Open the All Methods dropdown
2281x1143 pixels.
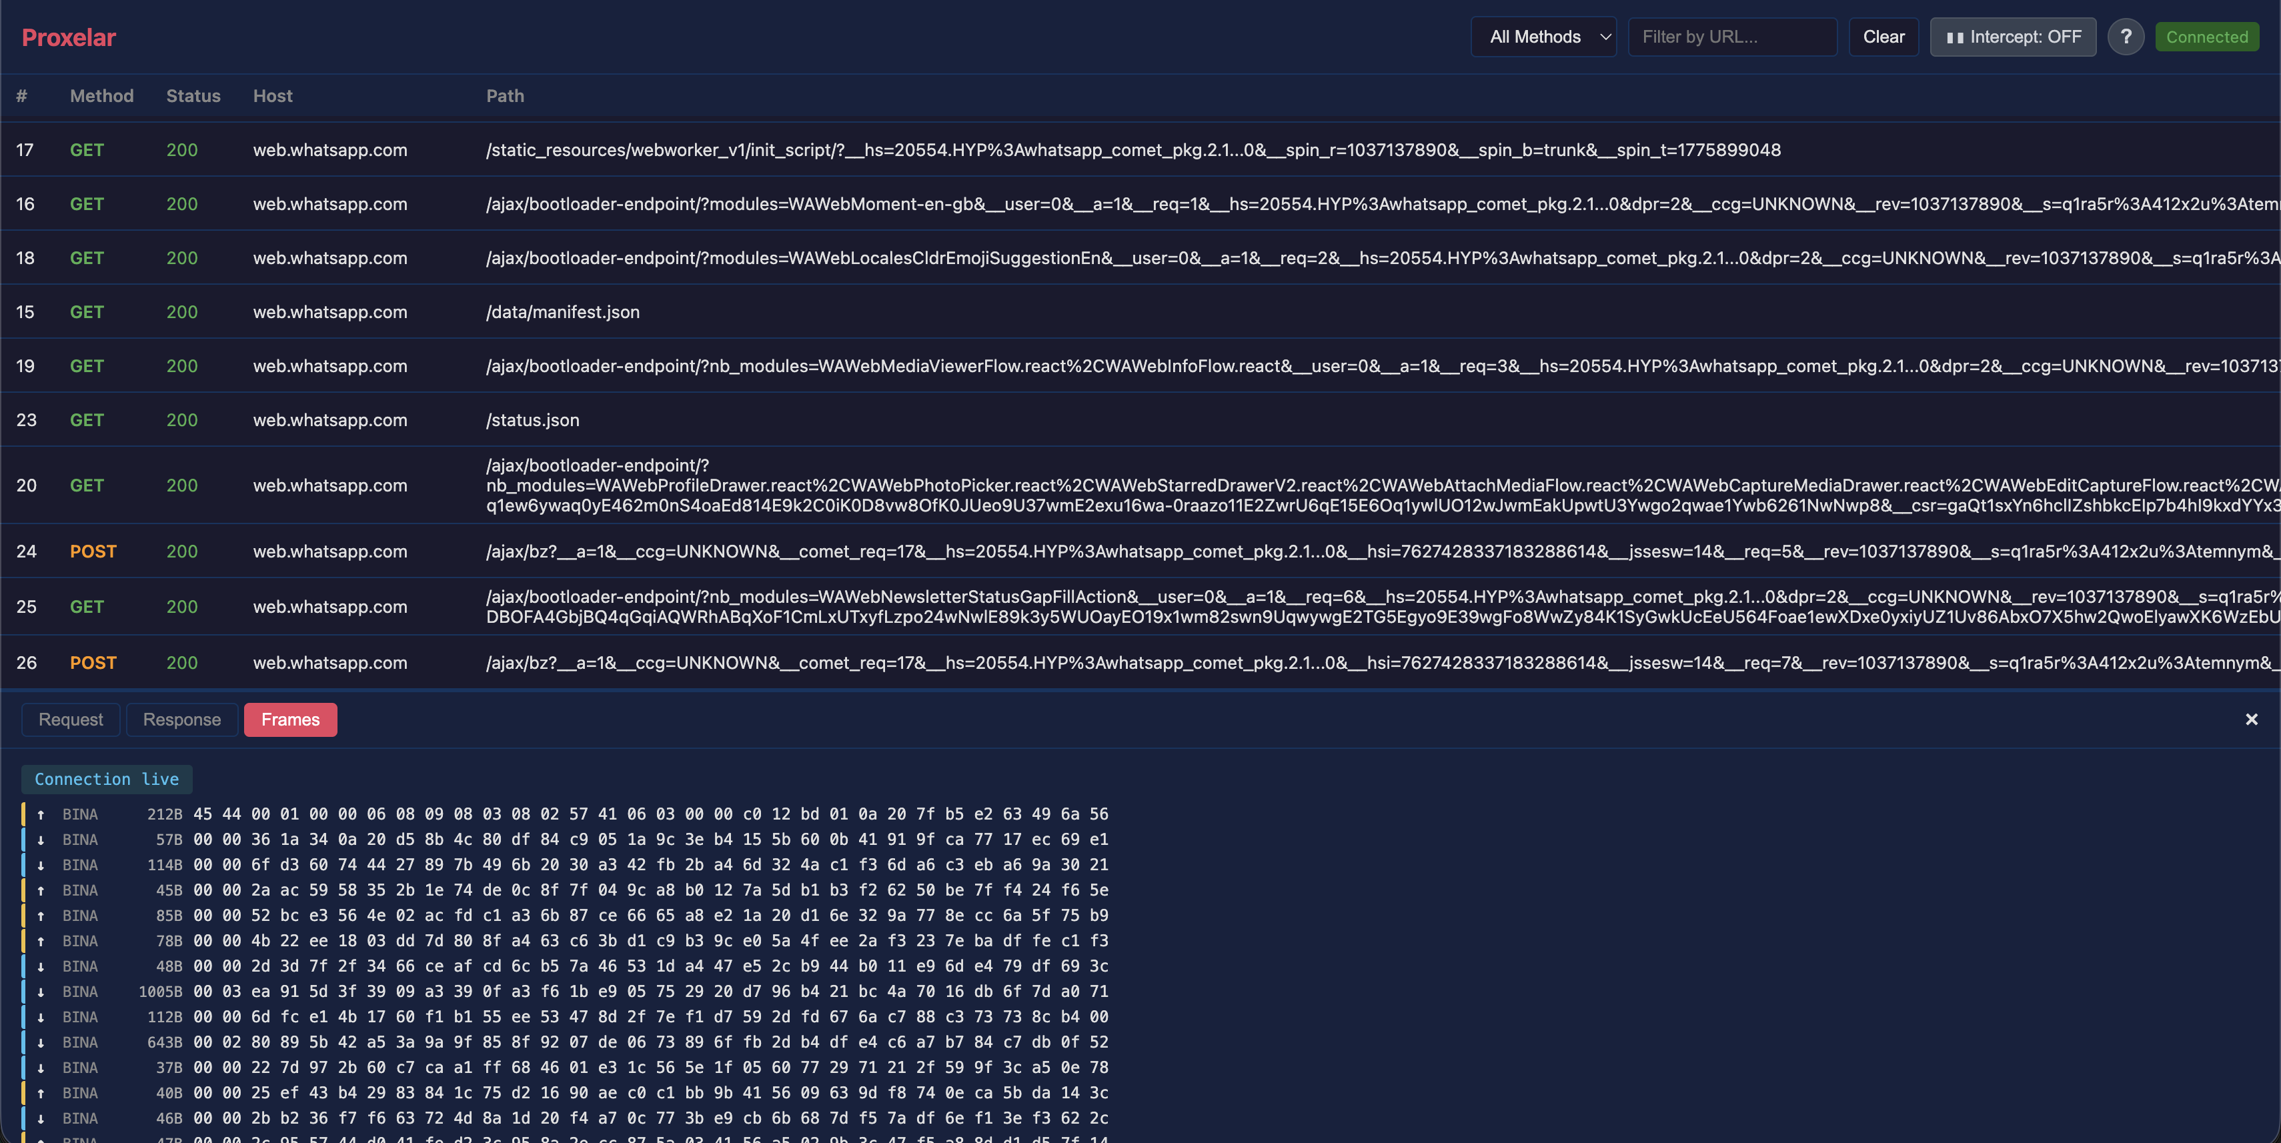coord(1543,36)
